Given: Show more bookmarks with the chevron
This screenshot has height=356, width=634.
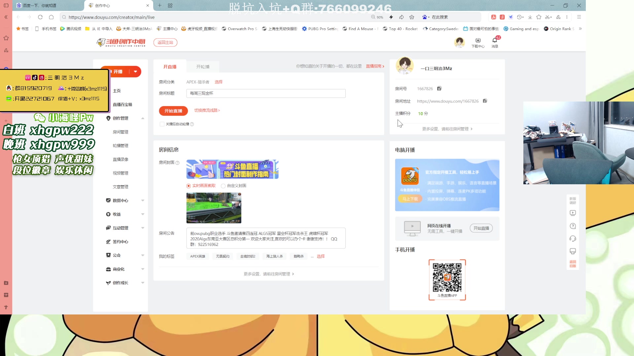Looking at the screenshot, I should click(580, 29).
